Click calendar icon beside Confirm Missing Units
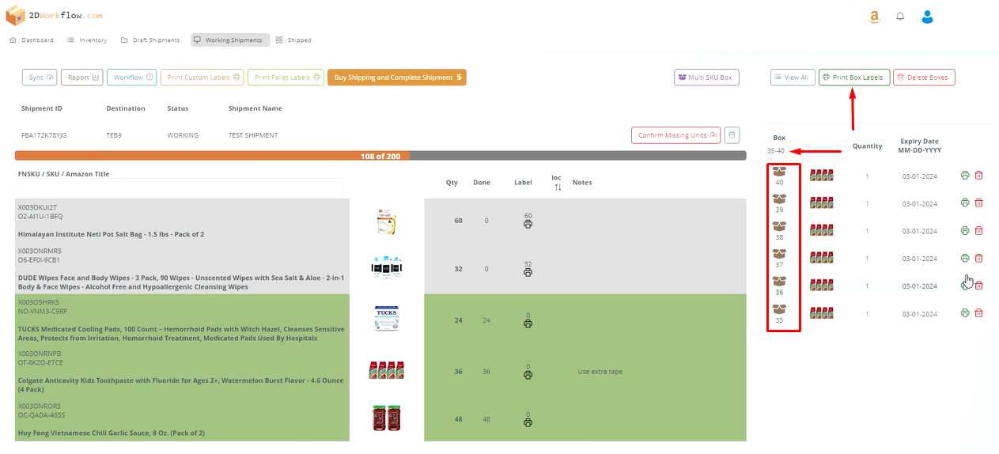The width and height of the screenshot is (999, 454). (x=732, y=135)
